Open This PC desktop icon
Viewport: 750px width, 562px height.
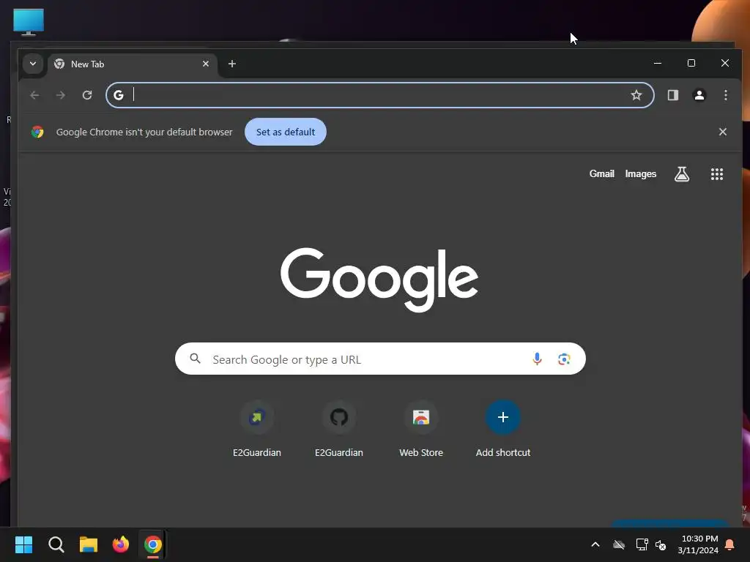click(x=29, y=22)
